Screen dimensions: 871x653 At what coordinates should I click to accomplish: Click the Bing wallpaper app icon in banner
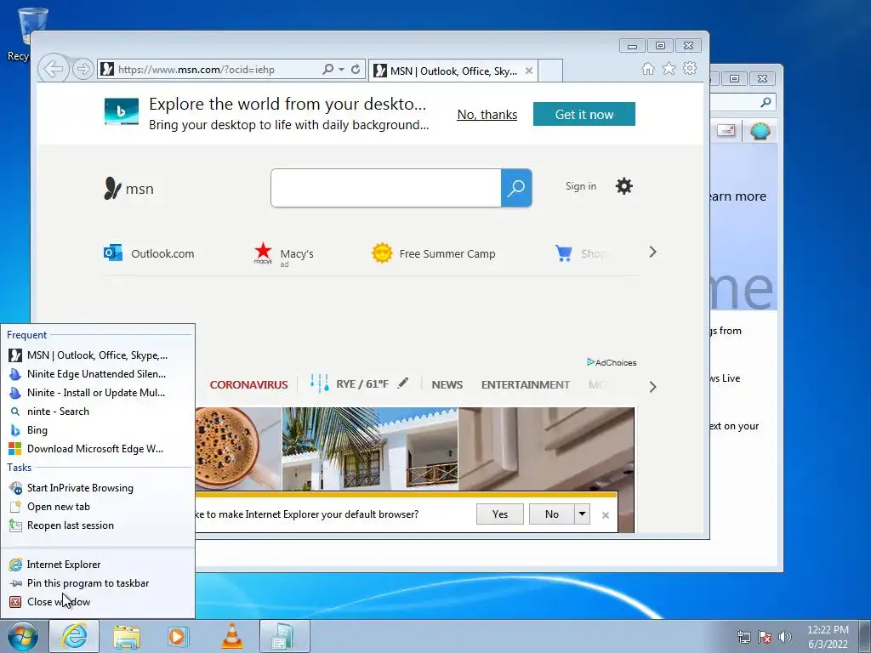pos(121,111)
